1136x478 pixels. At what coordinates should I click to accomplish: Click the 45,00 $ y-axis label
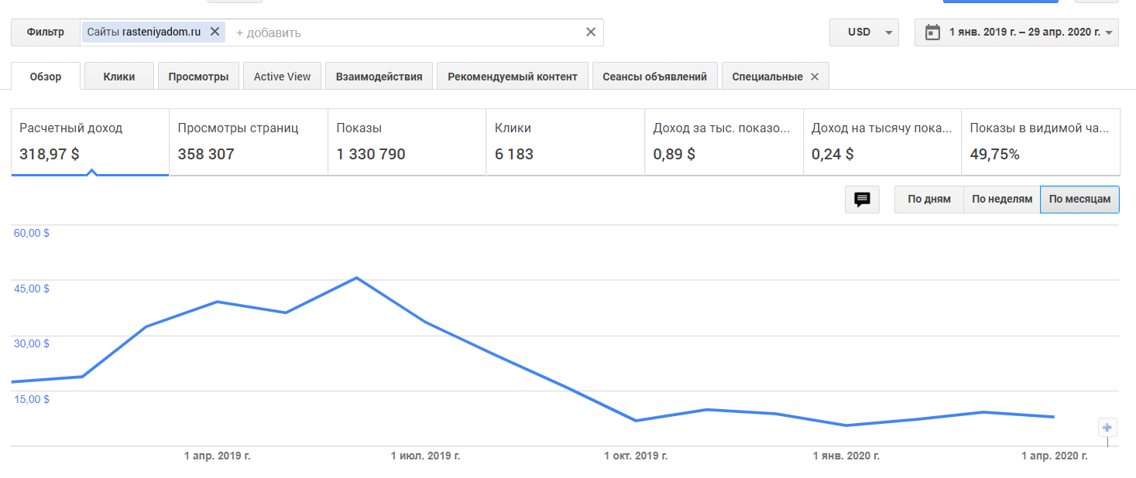[x=32, y=289]
